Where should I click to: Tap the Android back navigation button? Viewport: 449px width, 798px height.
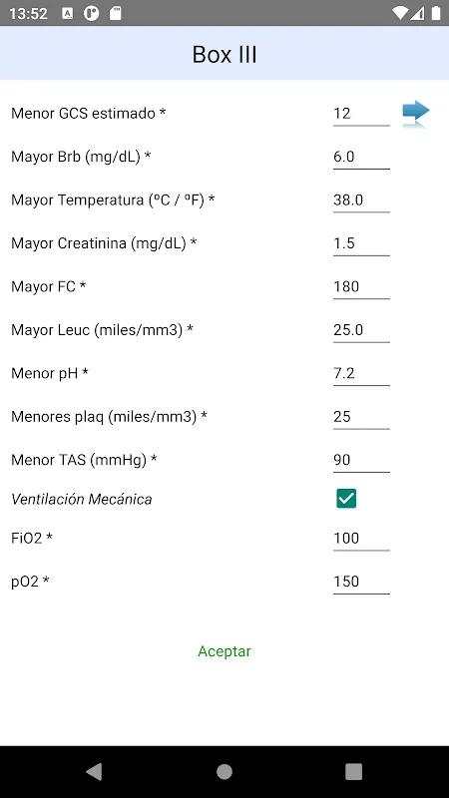point(94,771)
